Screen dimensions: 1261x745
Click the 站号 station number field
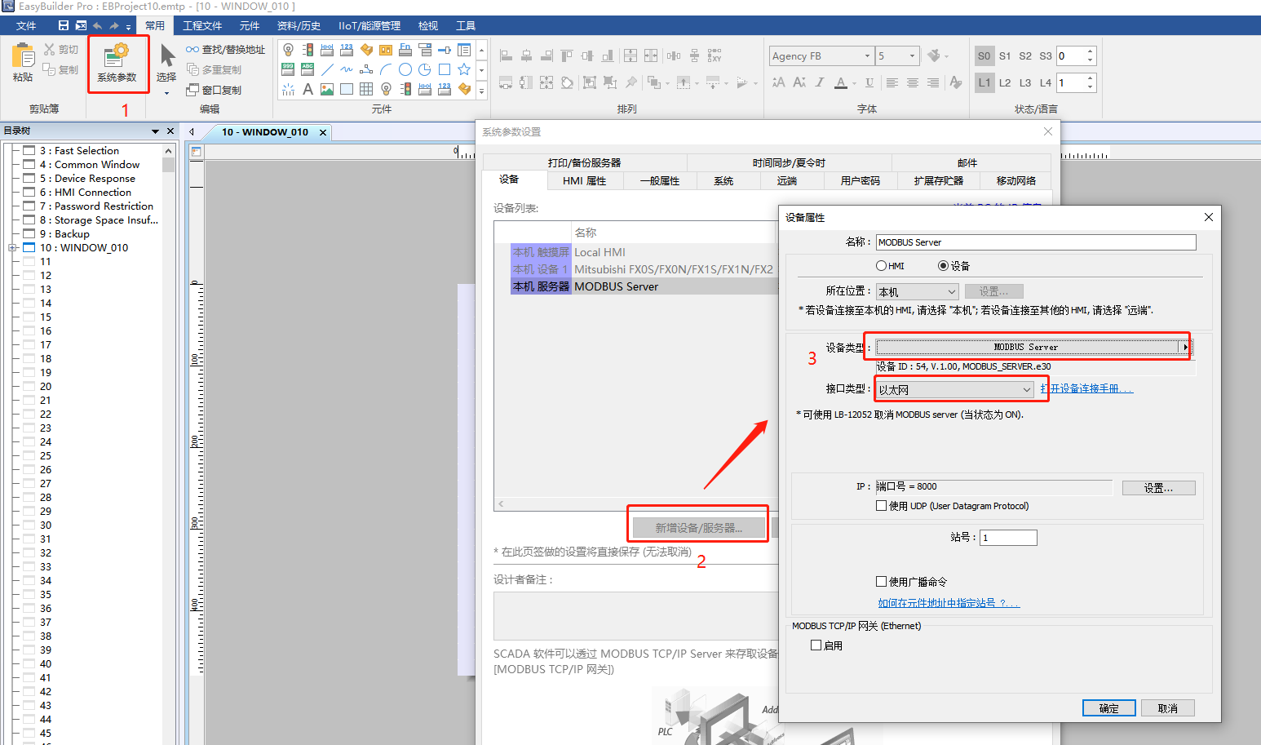click(1008, 538)
